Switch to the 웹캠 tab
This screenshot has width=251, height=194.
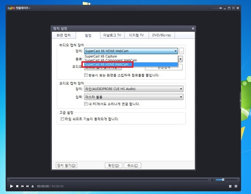click(x=88, y=35)
